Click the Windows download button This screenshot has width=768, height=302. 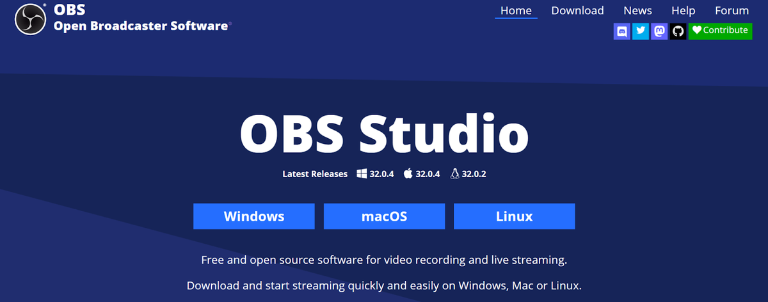(x=254, y=216)
